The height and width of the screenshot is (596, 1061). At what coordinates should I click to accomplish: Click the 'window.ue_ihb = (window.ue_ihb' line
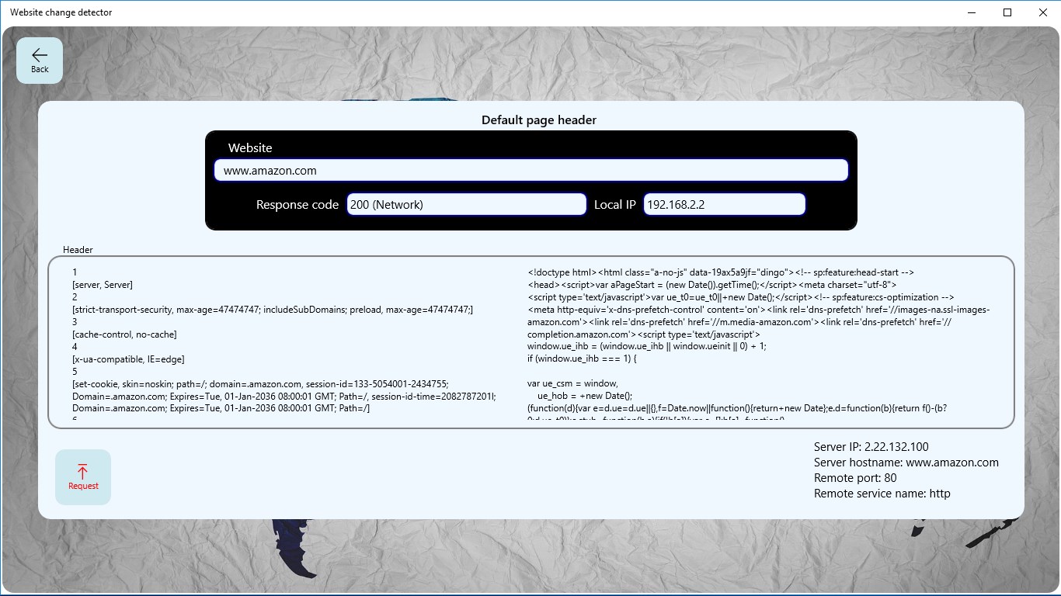pos(646,347)
